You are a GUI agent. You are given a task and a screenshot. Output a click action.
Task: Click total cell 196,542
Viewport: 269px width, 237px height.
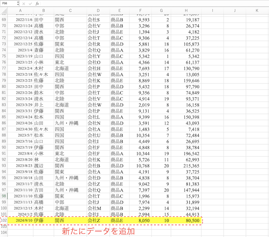click(186, 154)
